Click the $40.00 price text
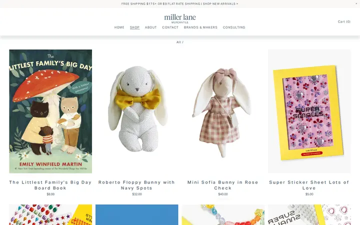 (x=223, y=194)
